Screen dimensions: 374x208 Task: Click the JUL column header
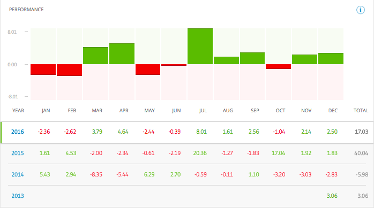pos(203,111)
